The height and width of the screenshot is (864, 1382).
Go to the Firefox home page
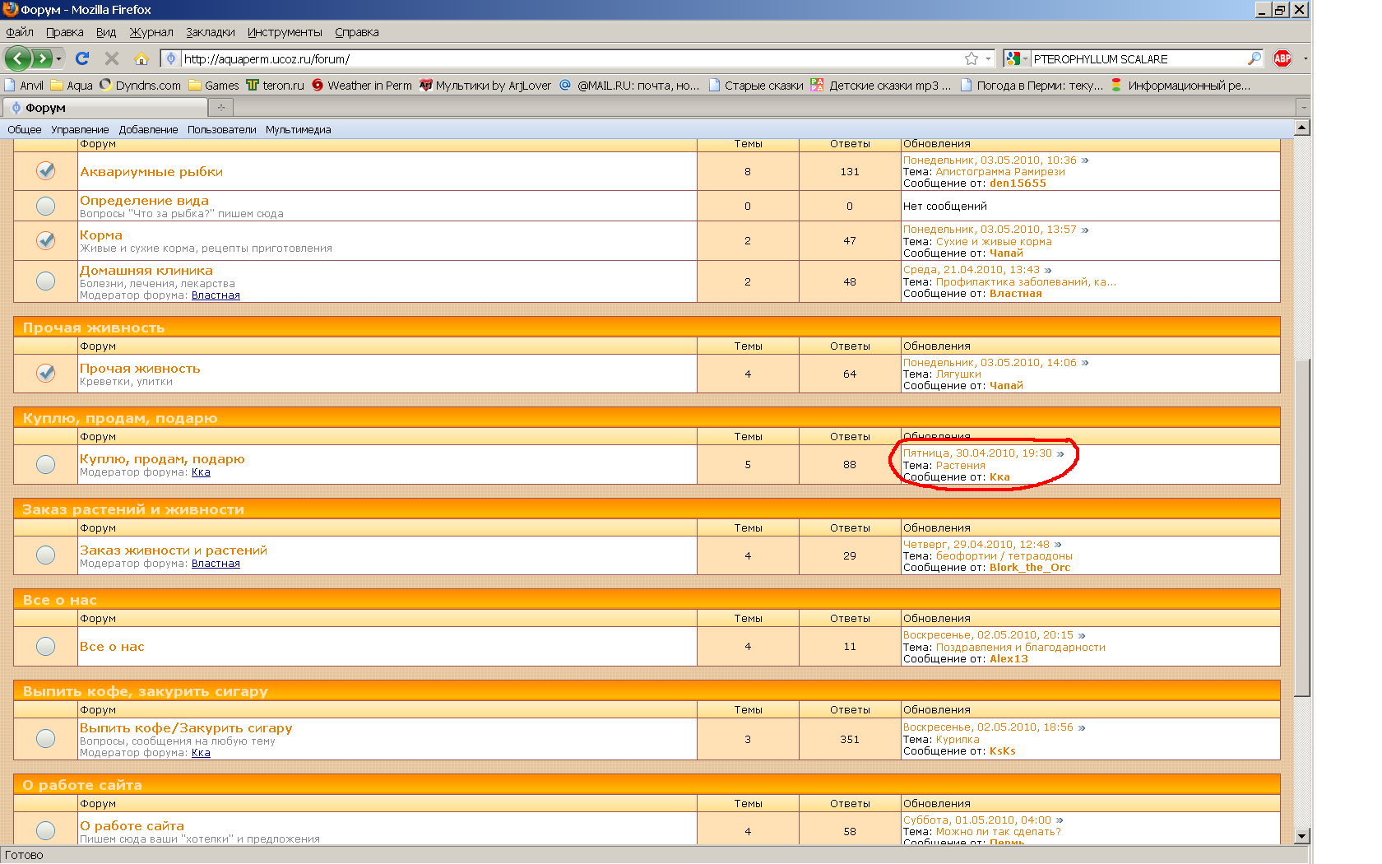141,58
